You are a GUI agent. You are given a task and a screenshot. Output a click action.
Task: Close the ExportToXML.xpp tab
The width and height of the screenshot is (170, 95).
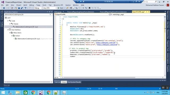(149, 12)
